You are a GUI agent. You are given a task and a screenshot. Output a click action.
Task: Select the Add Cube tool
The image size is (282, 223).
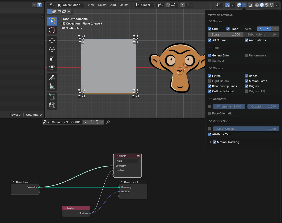click(52, 97)
